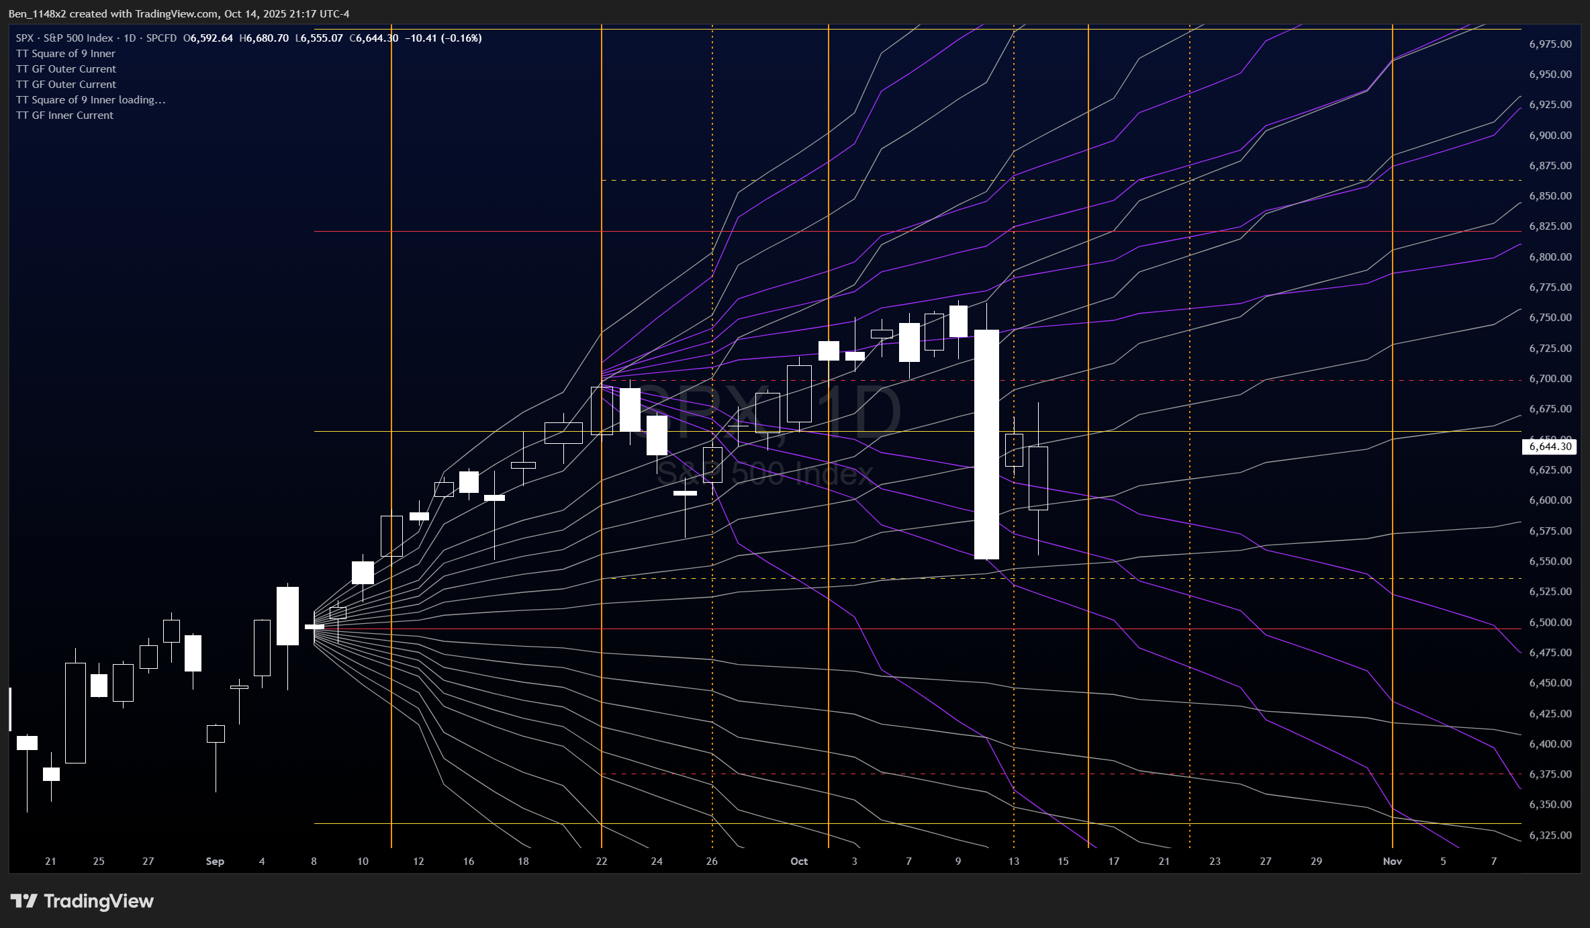Viewport: 1590px width, 928px height.
Task: Click the large white Oct 10 candle body
Action: point(986,443)
